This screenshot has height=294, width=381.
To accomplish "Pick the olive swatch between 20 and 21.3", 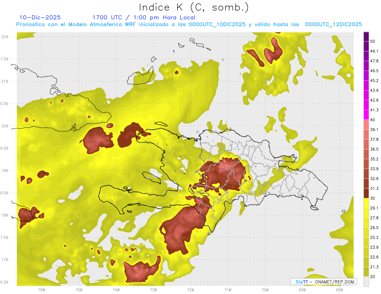I will click(x=366, y=271).
